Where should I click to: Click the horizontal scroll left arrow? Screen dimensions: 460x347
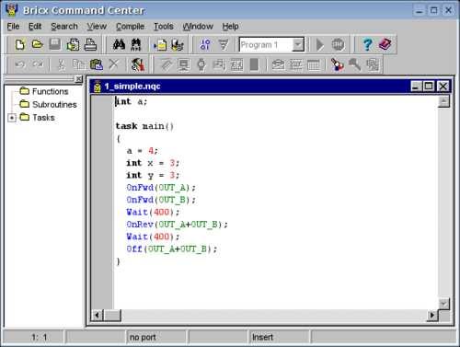click(98, 315)
